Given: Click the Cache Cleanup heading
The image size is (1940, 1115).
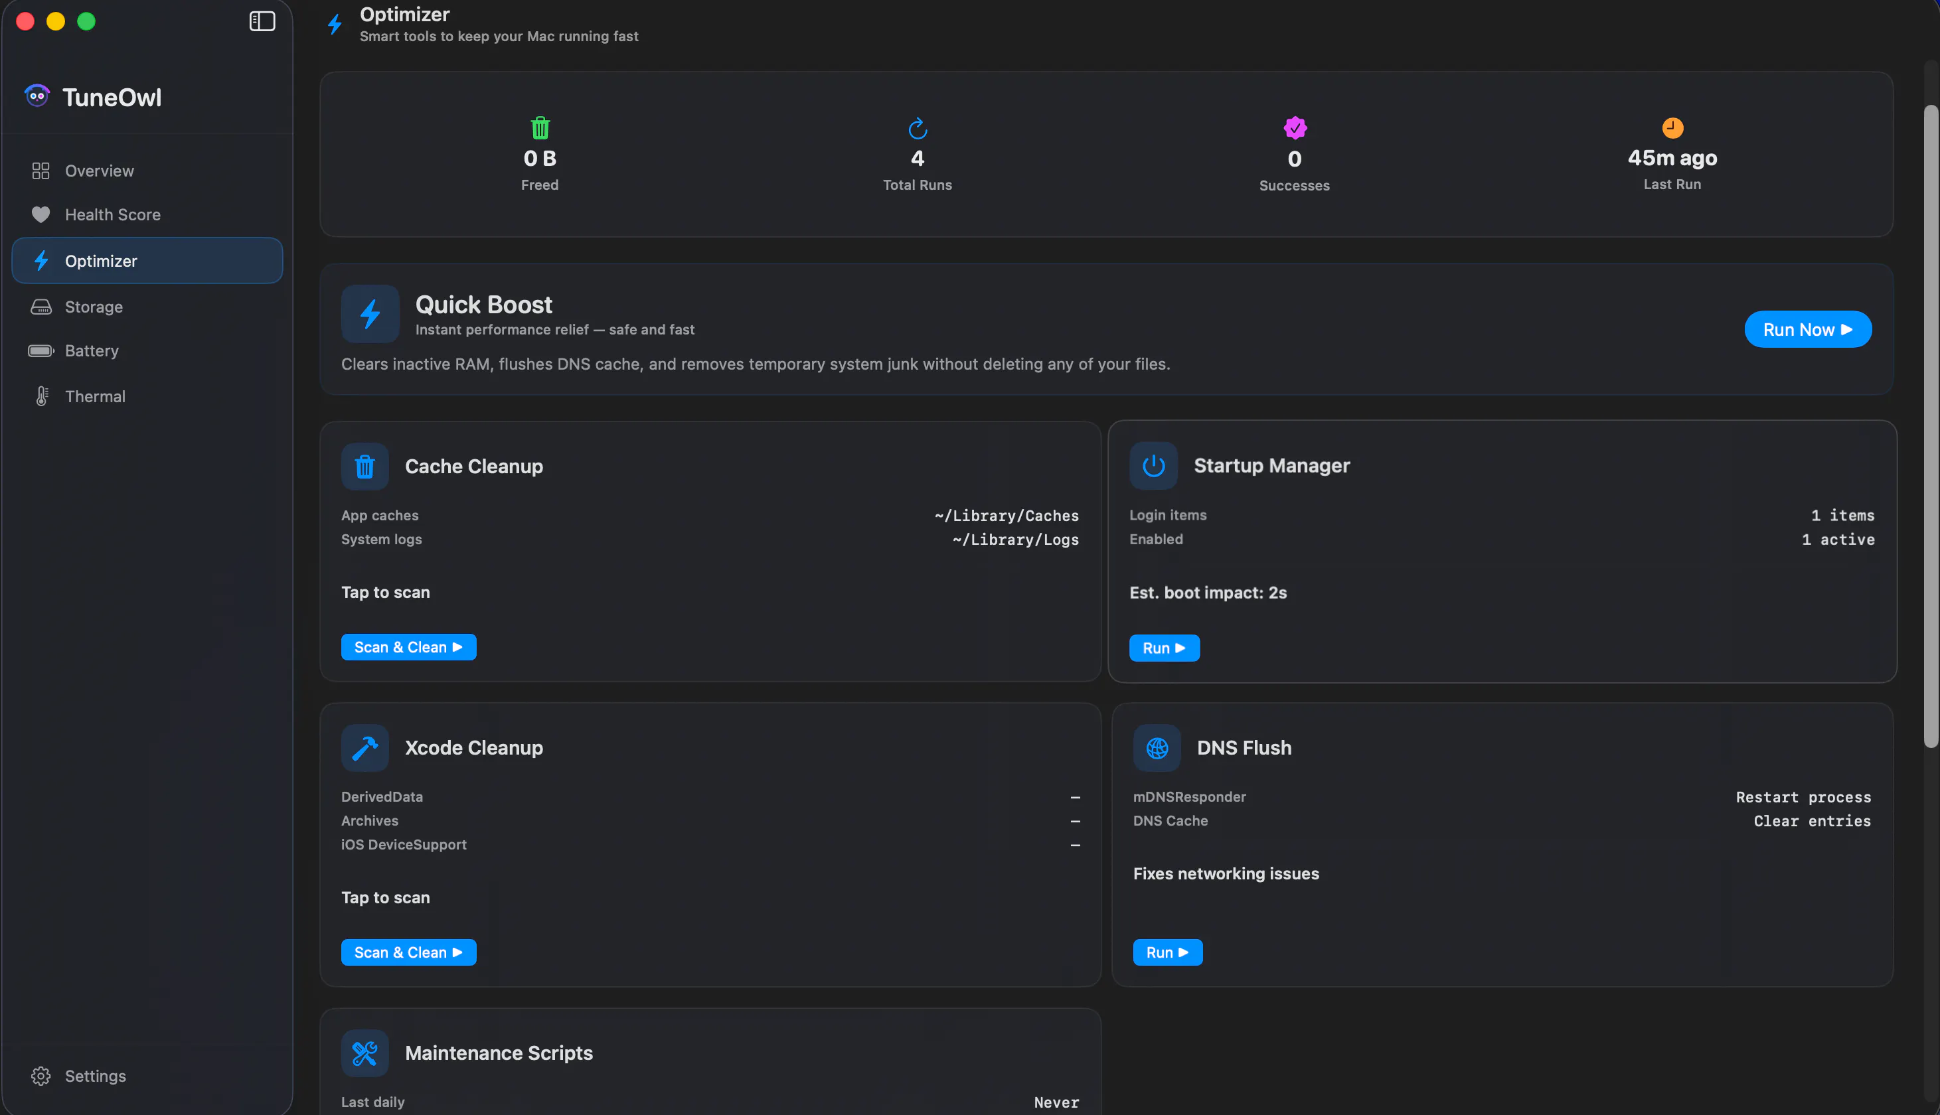Looking at the screenshot, I should click(x=474, y=467).
